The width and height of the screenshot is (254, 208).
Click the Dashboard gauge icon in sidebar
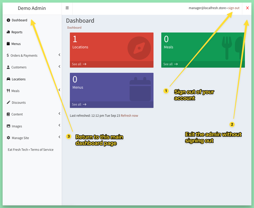8,20
